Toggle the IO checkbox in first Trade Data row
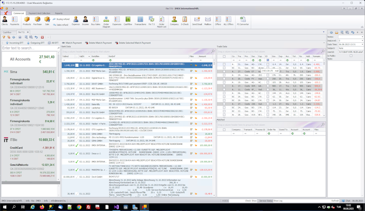Viewport: 365px width, 211px height. [268, 64]
